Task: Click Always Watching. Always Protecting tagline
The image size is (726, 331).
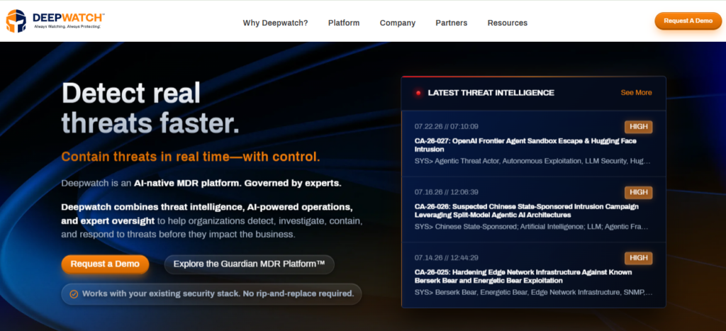Action: [67, 27]
